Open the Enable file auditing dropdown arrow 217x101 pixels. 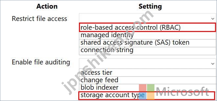212,64
